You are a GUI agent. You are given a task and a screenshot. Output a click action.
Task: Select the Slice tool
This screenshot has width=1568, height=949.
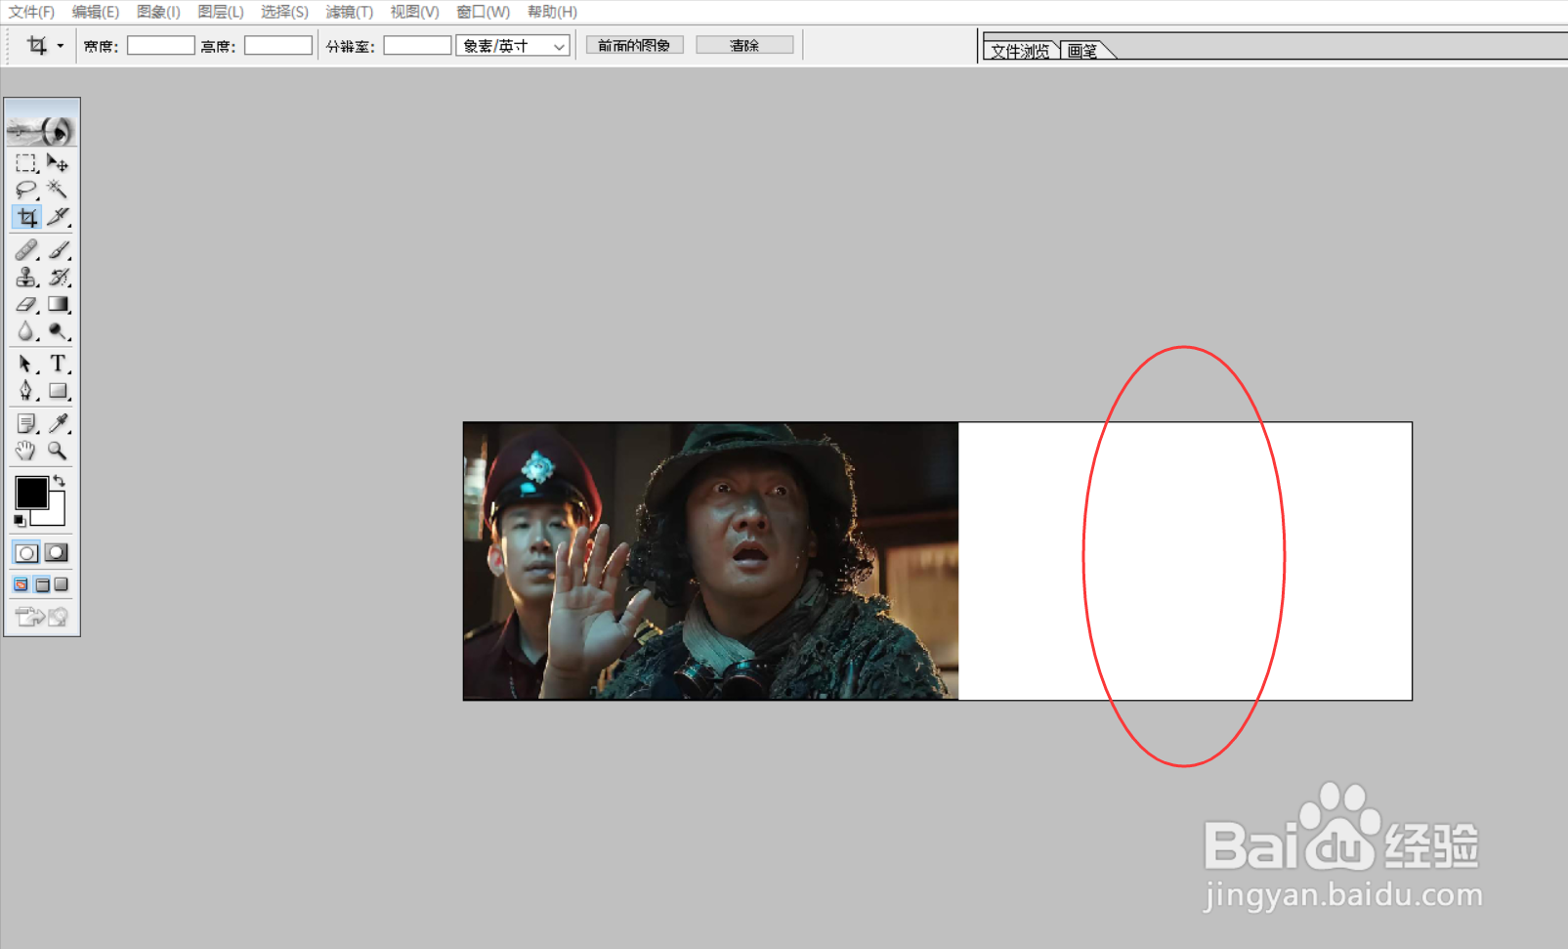click(x=58, y=217)
